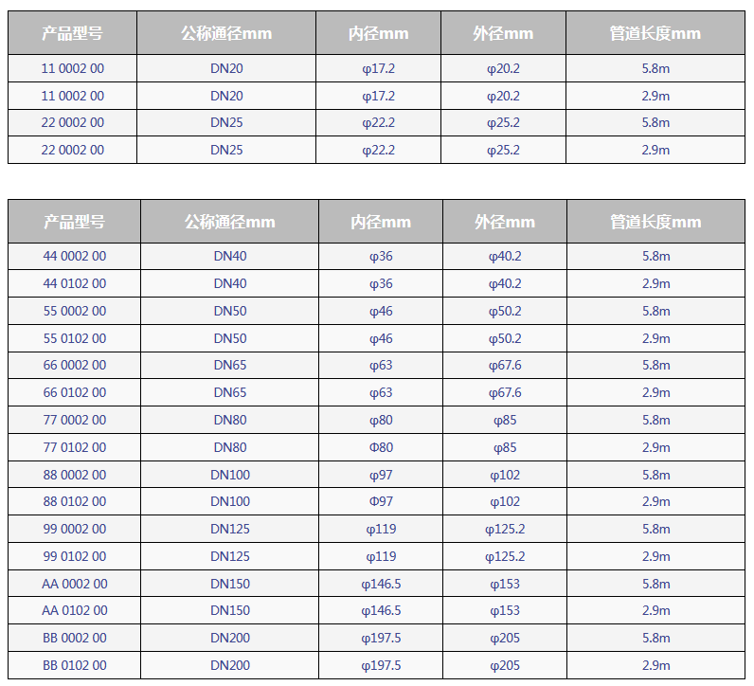
Task: Click the 管道长度mm header in second table
Action: tap(655, 222)
